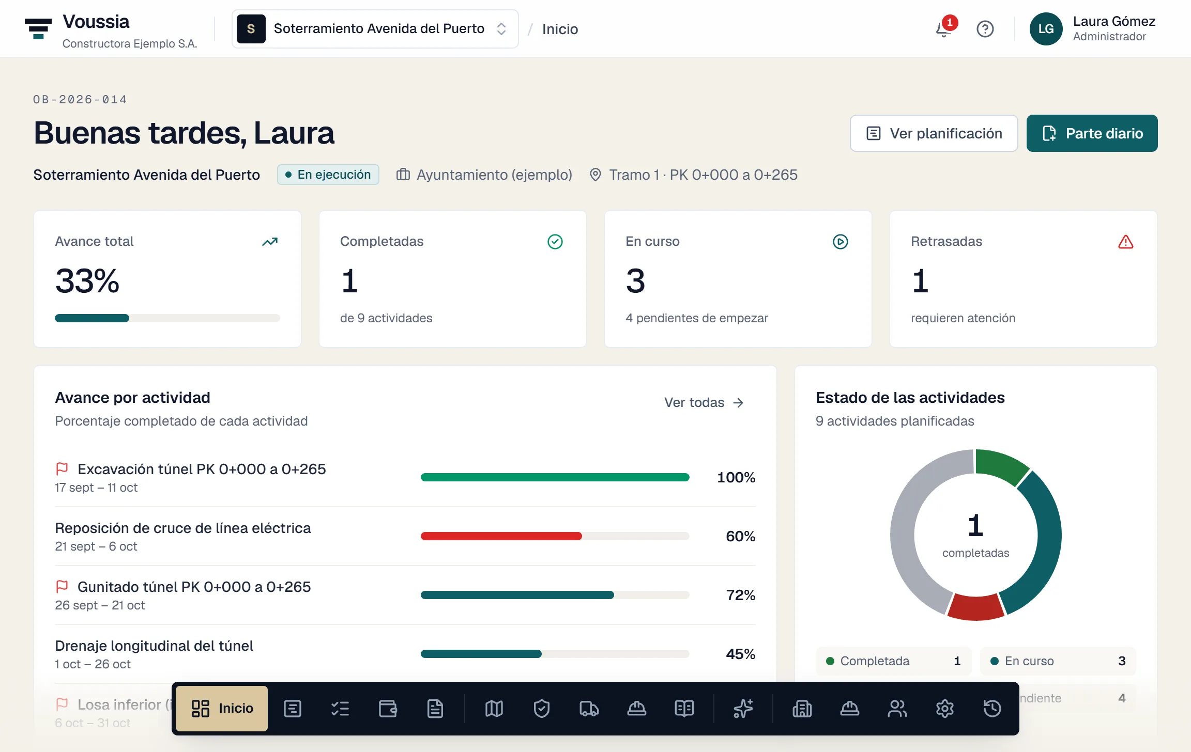Viewport: 1191px width, 752px height.
Task: Click '4 pendientes de empezar' text
Action: [697, 318]
